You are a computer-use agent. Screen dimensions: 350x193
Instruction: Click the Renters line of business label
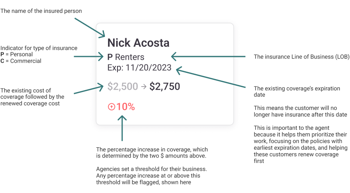click(x=130, y=57)
